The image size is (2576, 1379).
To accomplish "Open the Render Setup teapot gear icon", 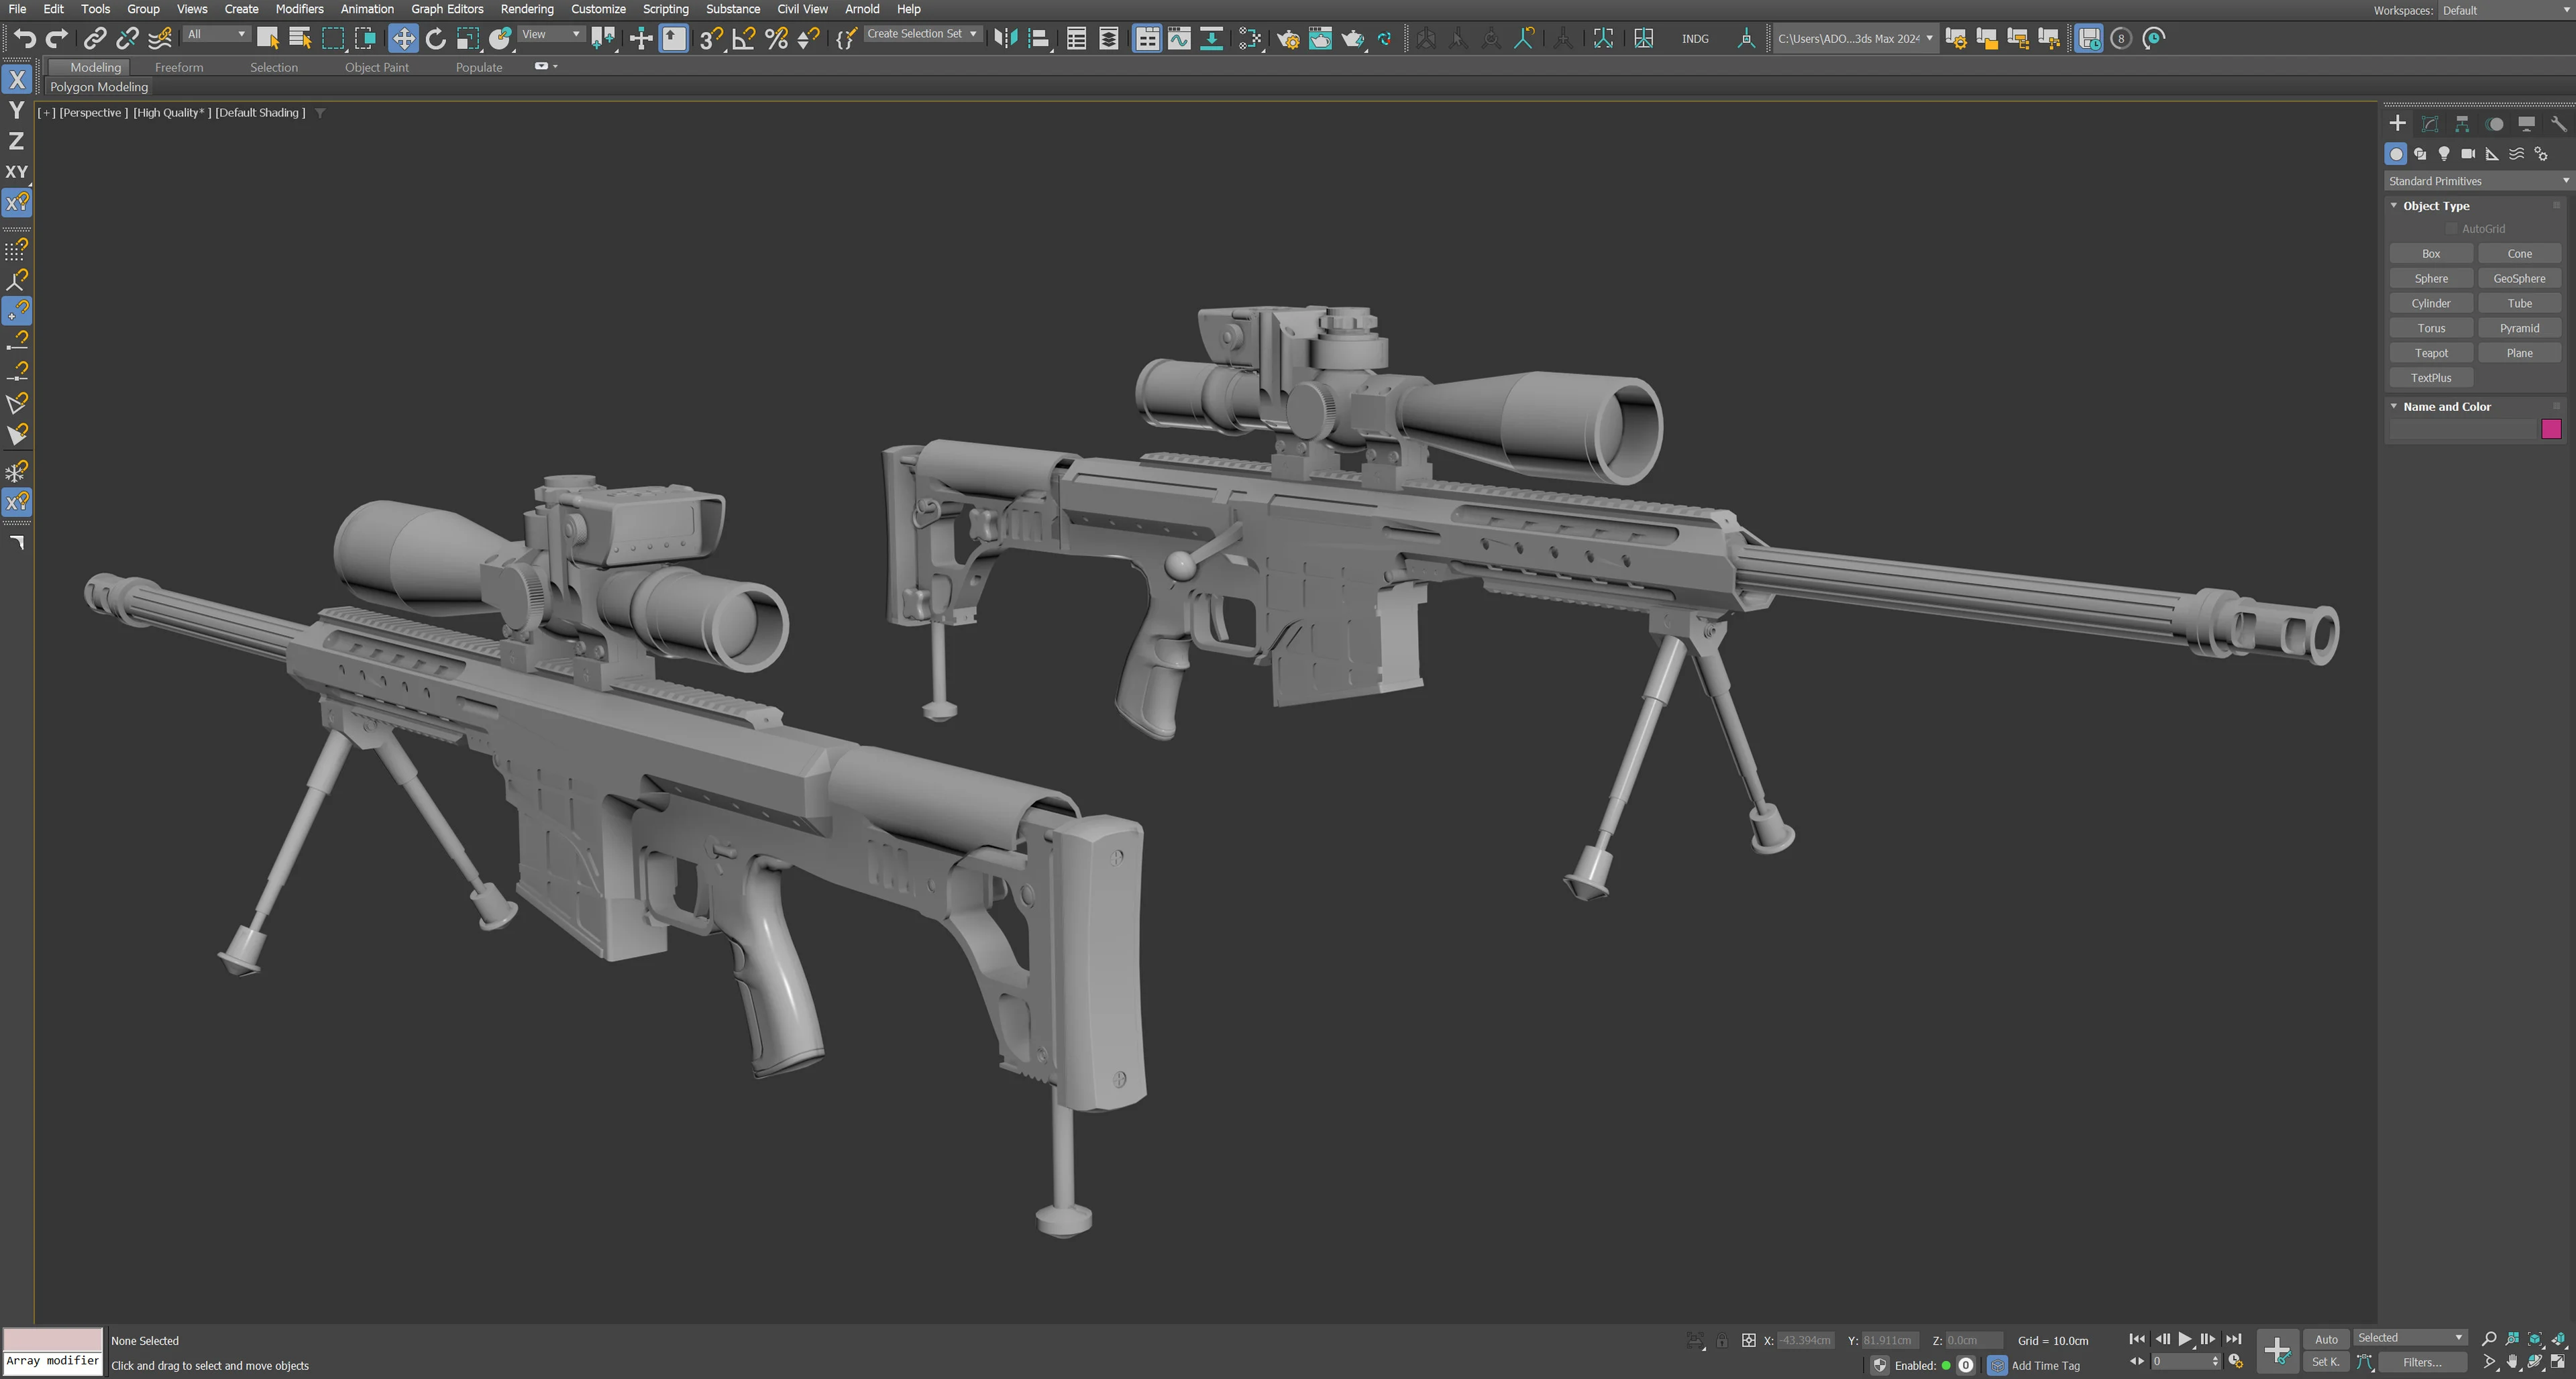I will pos(1288,38).
